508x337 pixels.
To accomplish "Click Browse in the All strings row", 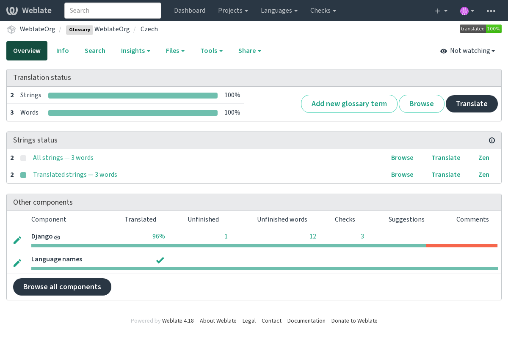I will click(402, 158).
